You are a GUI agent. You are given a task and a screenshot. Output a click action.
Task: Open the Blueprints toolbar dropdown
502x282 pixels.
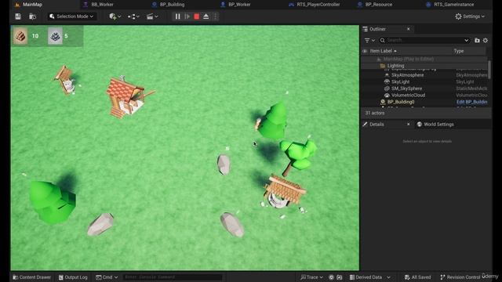click(133, 16)
